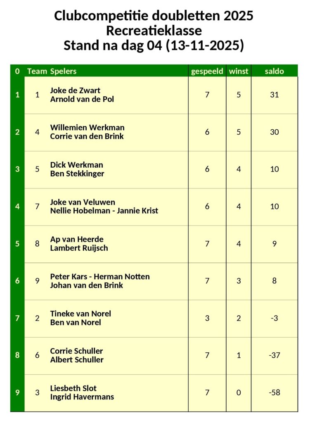Select player name Joke de Zwart

pos(75,90)
